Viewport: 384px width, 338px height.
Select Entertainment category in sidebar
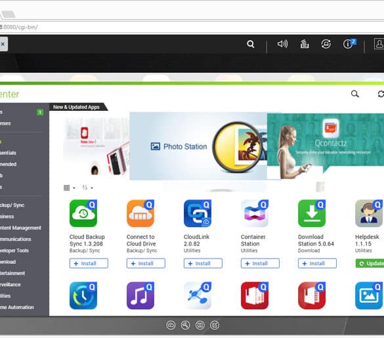12,273
